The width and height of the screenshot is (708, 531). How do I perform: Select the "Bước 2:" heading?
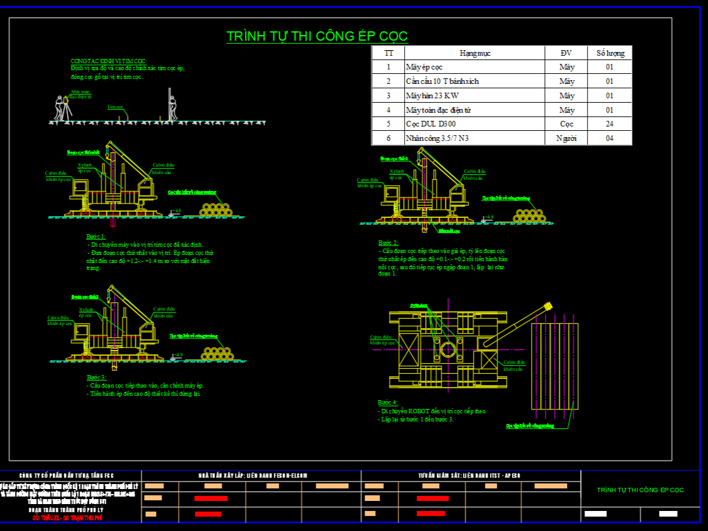click(x=388, y=243)
